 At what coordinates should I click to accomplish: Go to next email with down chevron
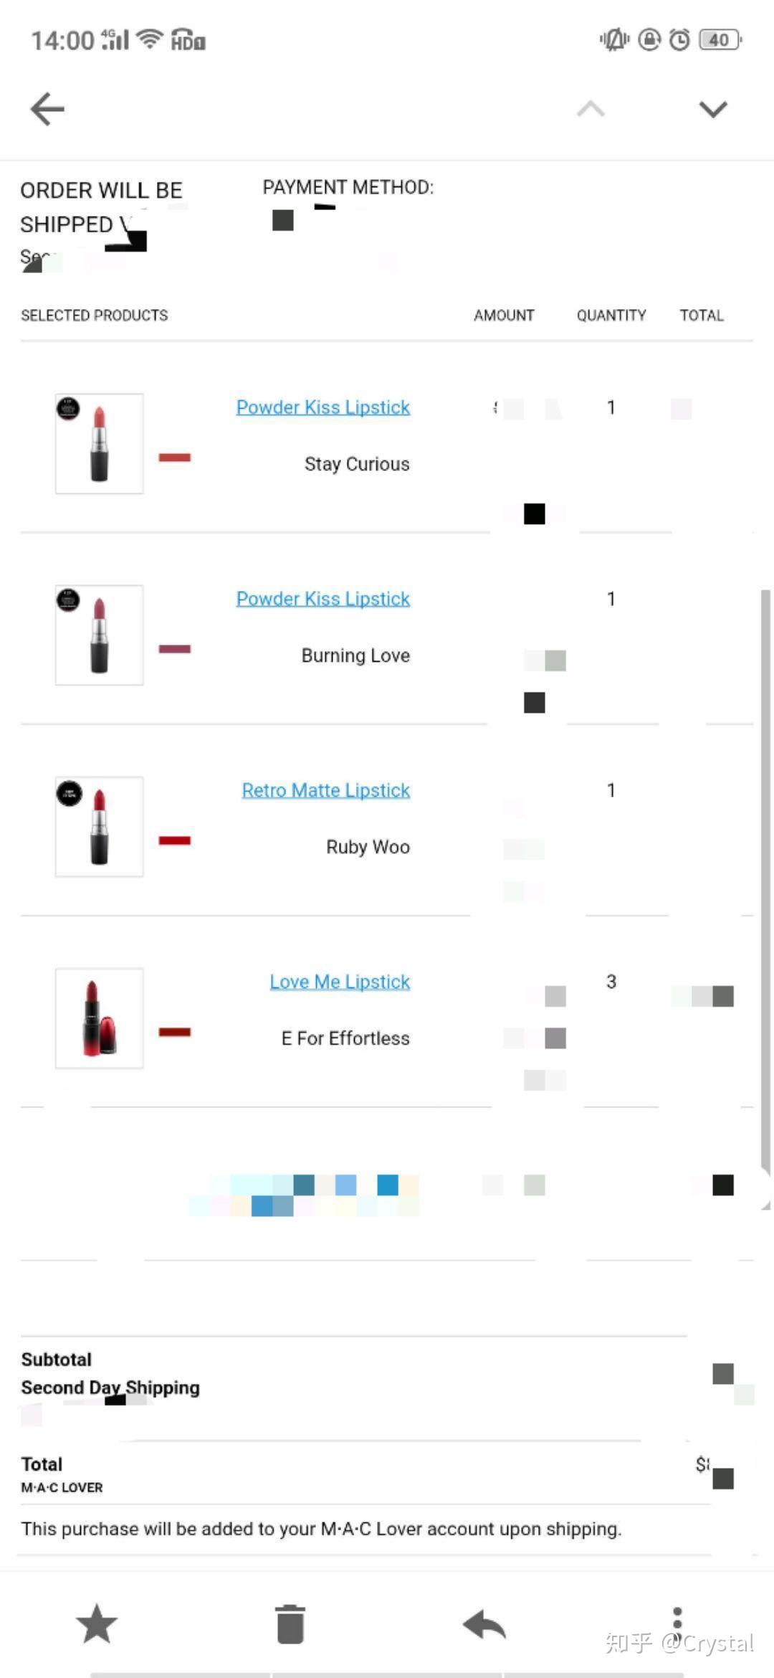tap(713, 109)
